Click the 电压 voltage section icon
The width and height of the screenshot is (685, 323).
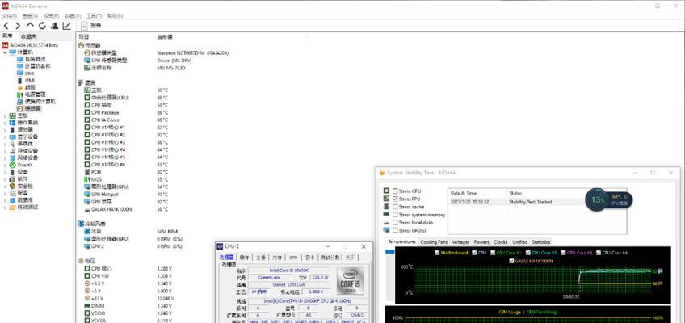coord(81,261)
